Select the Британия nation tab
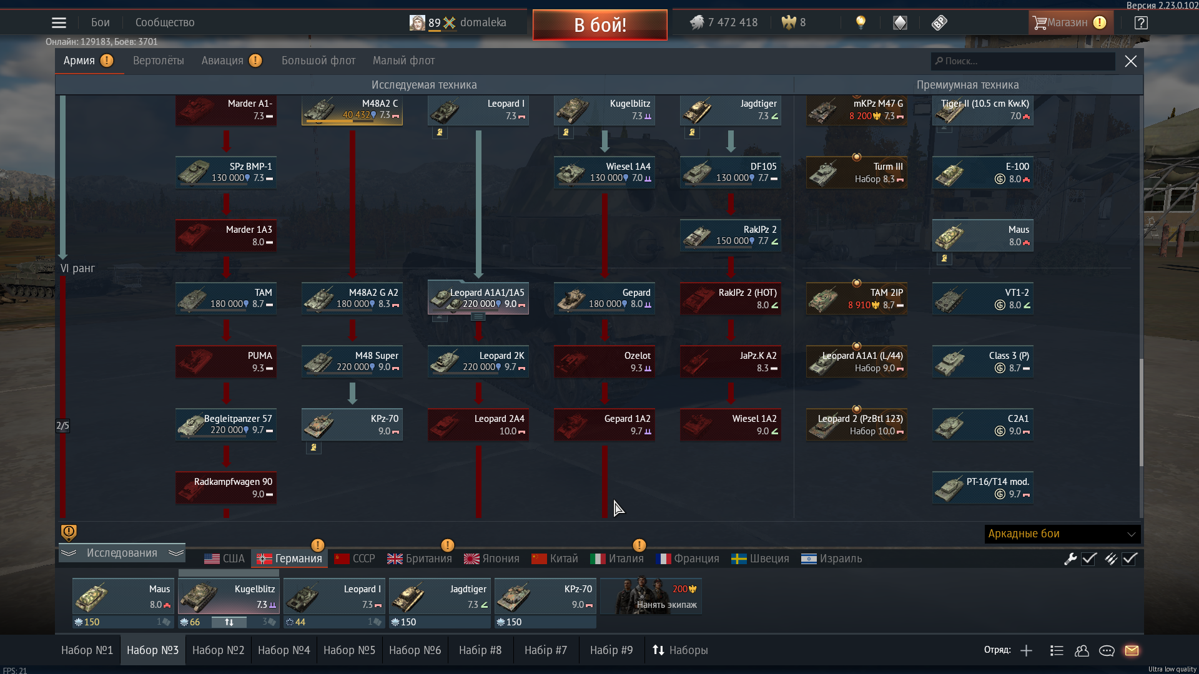The height and width of the screenshot is (674, 1199). click(x=420, y=559)
